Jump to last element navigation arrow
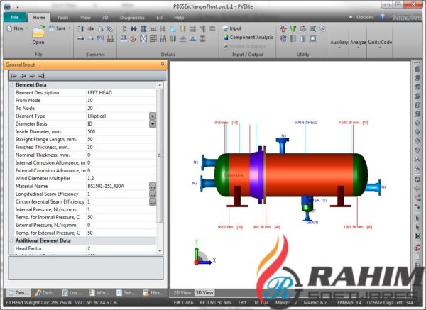The height and width of the screenshot is (310, 426). [x=41, y=75]
